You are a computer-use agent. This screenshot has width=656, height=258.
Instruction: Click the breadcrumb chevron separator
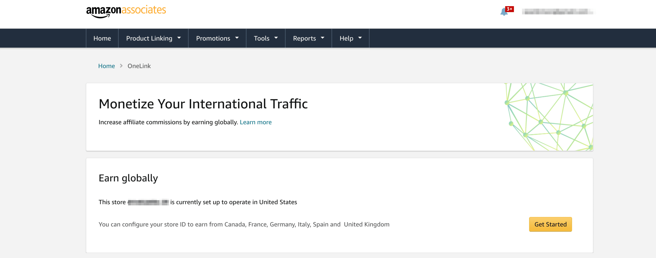(121, 66)
